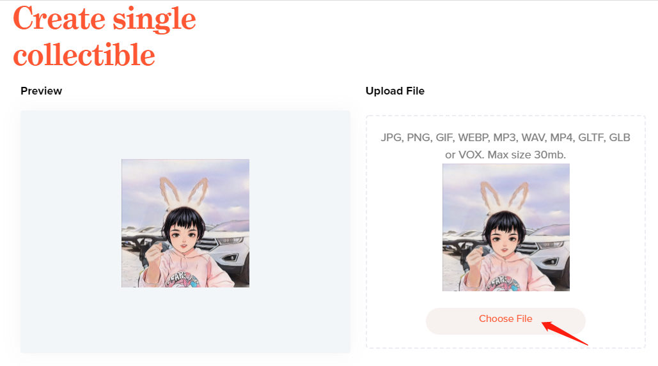Click the red arrow annotation near Choose File

tap(565, 333)
